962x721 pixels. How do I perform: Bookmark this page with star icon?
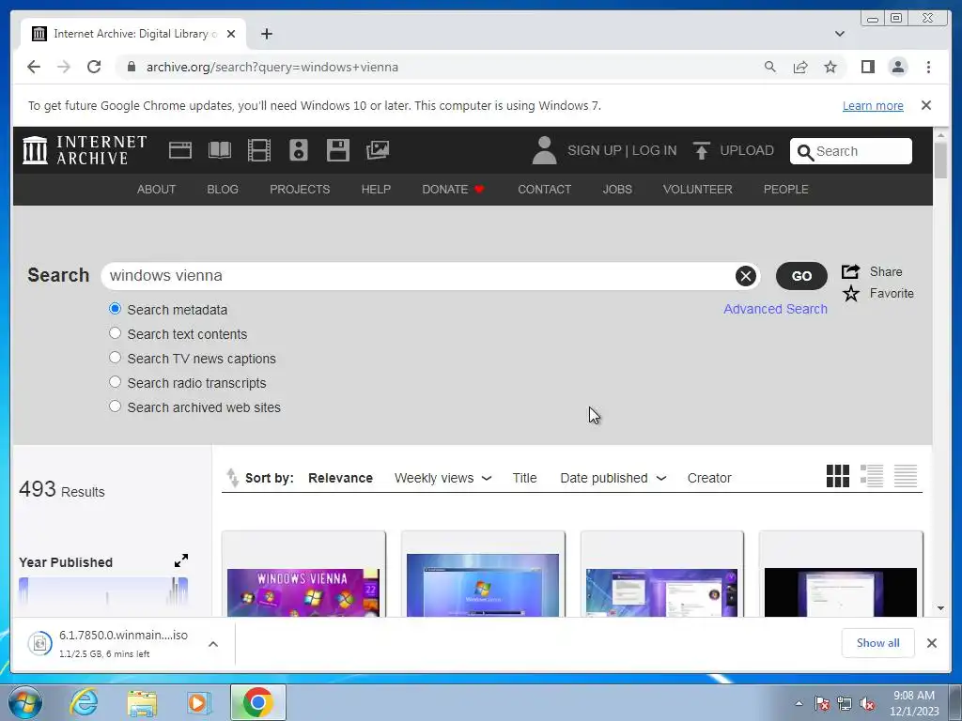pyautogui.click(x=830, y=67)
